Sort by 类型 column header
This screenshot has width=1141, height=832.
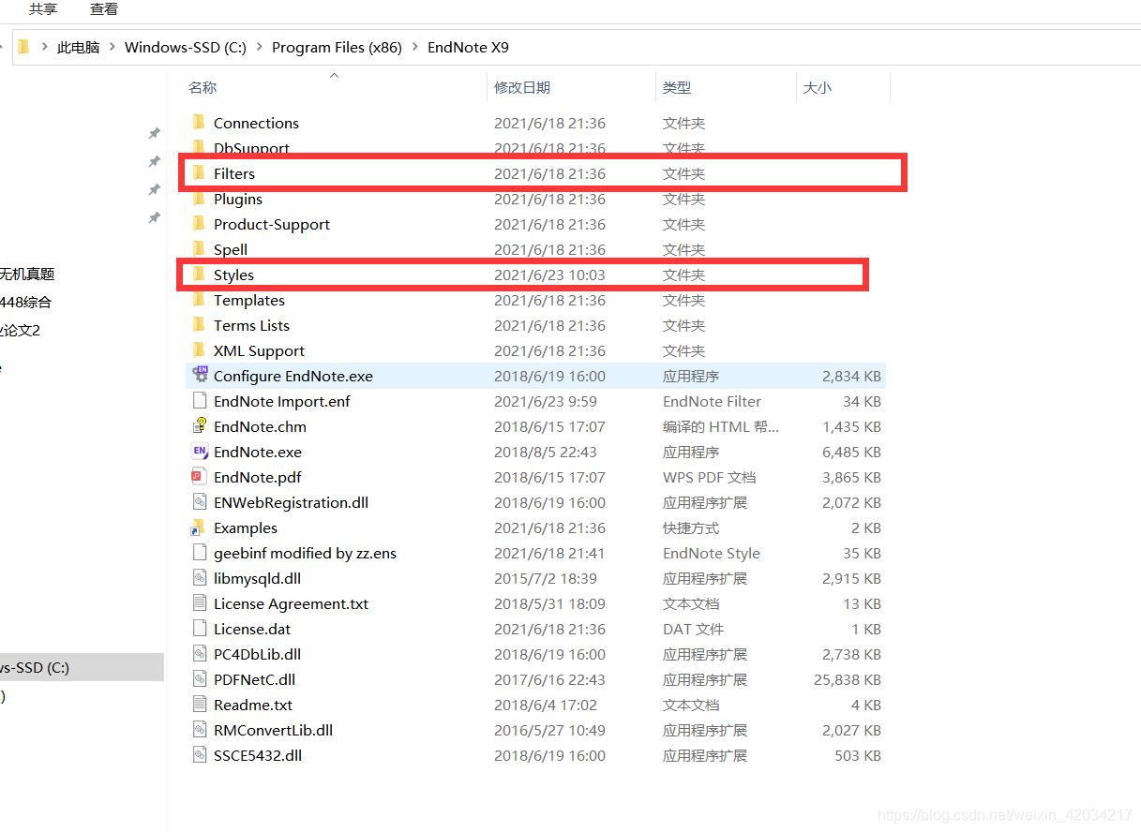coord(677,87)
